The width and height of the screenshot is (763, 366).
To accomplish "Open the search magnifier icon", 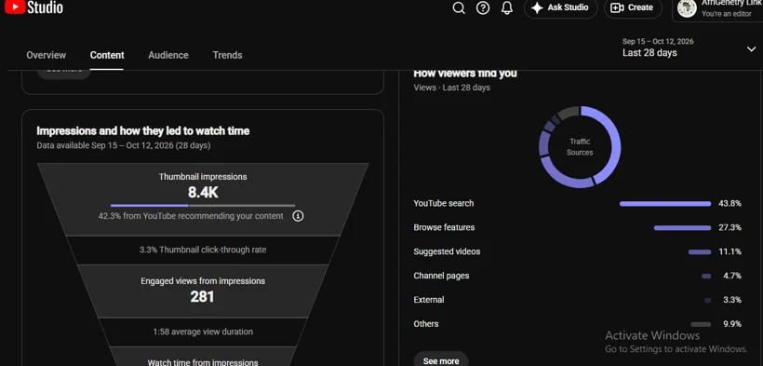I will [459, 7].
